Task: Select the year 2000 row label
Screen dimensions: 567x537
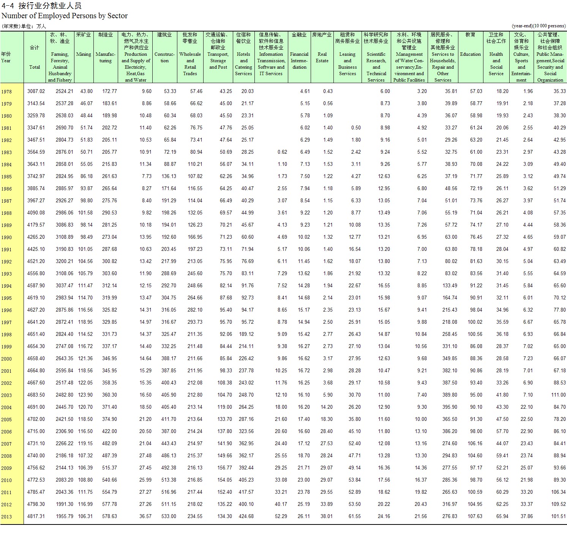Action: (x=6, y=359)
